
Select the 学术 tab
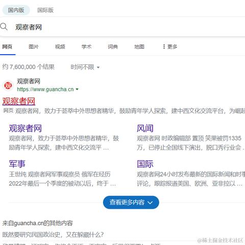pyautogui.click(x=86, y=46)
